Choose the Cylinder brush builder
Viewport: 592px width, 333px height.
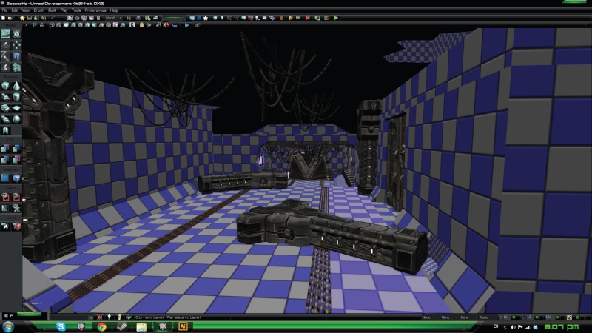[x=16, y=97]
